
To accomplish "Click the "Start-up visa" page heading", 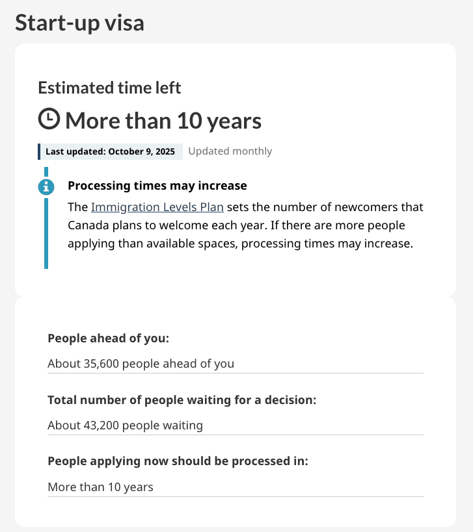I will click(x=79, y=23).
